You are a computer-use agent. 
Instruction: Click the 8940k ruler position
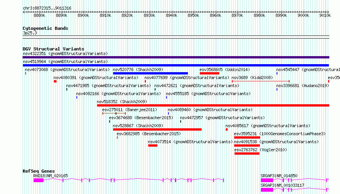172,15
